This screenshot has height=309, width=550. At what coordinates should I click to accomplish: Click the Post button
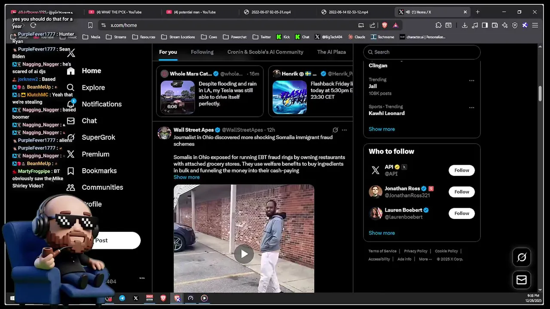click(101, 240)
